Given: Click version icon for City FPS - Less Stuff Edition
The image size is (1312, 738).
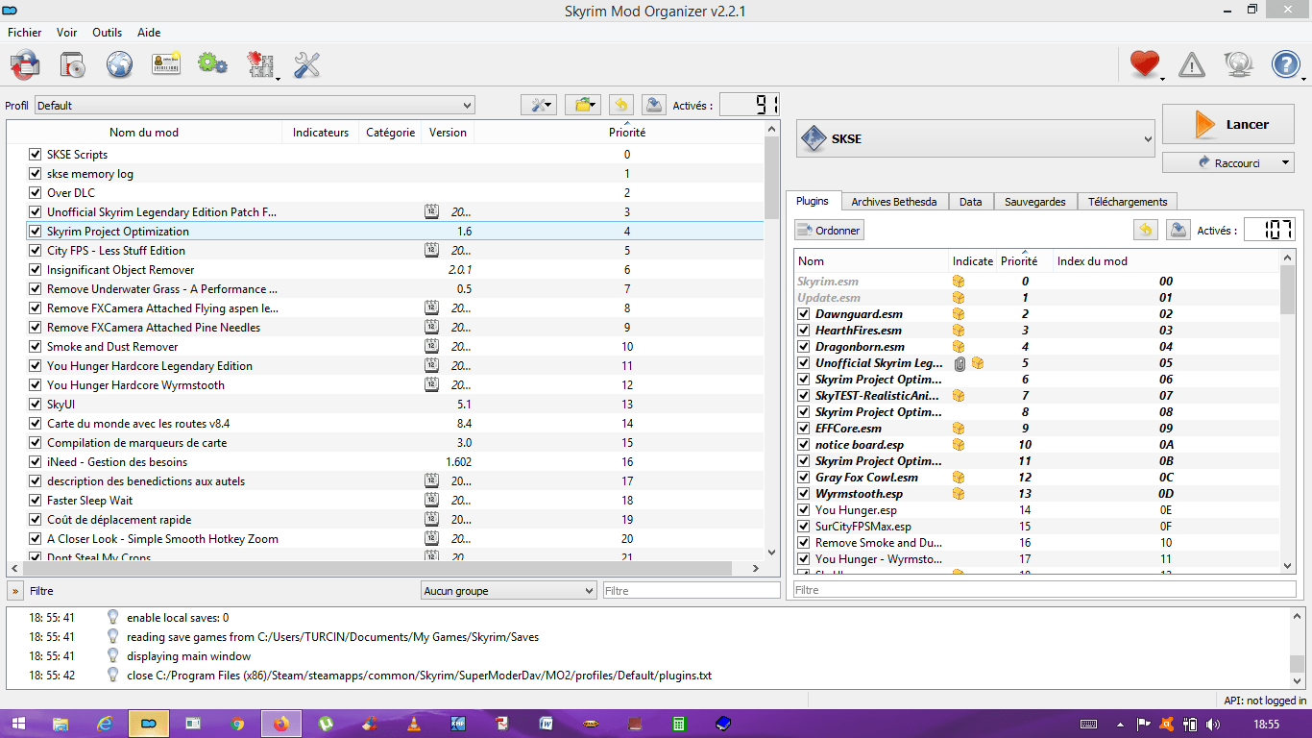Looking at the screenshot, I should coord(432,251).
